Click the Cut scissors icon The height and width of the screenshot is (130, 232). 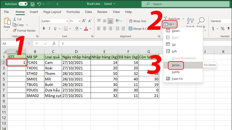point(14,19)
